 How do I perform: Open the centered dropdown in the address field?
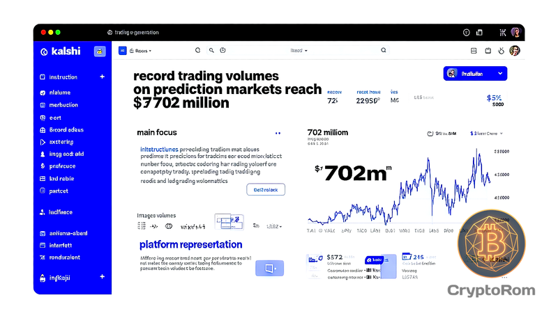pos(299,51)
